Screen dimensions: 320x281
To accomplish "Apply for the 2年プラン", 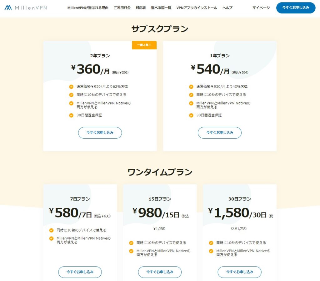I will pyautogui.click(x=100, y=133).
